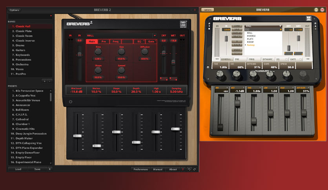Image resolution: width=328 pixels, height=190 pixels.
Task: Toggle the switch below DRY fader in Breverb
Action: 289,53
